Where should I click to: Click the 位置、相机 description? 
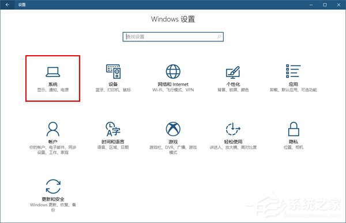294,147
